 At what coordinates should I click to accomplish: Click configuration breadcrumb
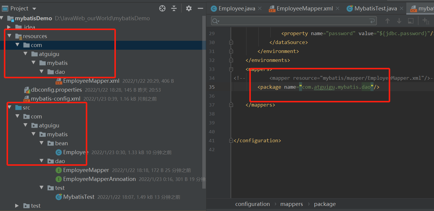(x=253, y=204)
